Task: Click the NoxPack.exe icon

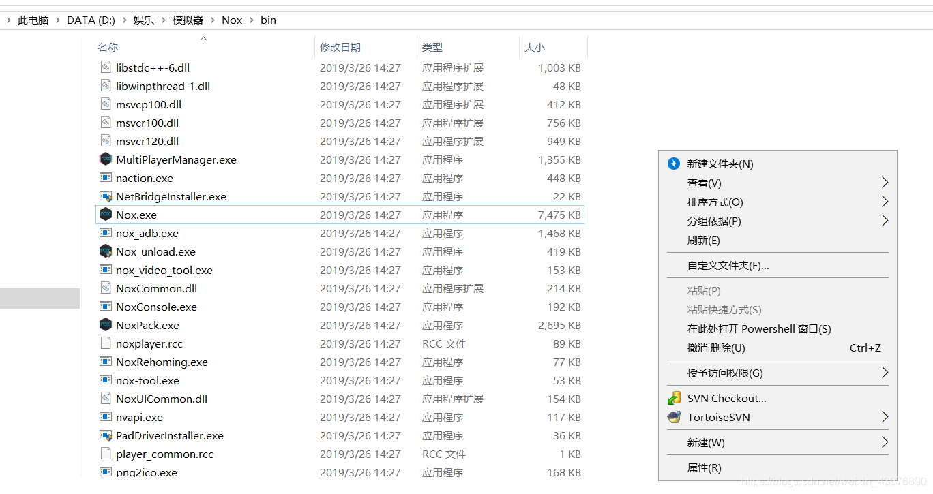Action: pyautogui.click(x=106, y=325)
